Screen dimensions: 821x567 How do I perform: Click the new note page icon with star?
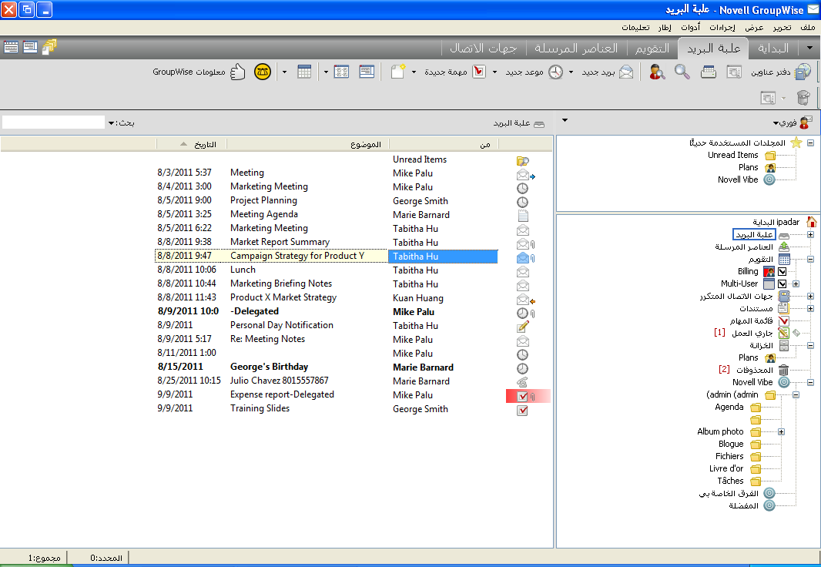click(398, 72)
